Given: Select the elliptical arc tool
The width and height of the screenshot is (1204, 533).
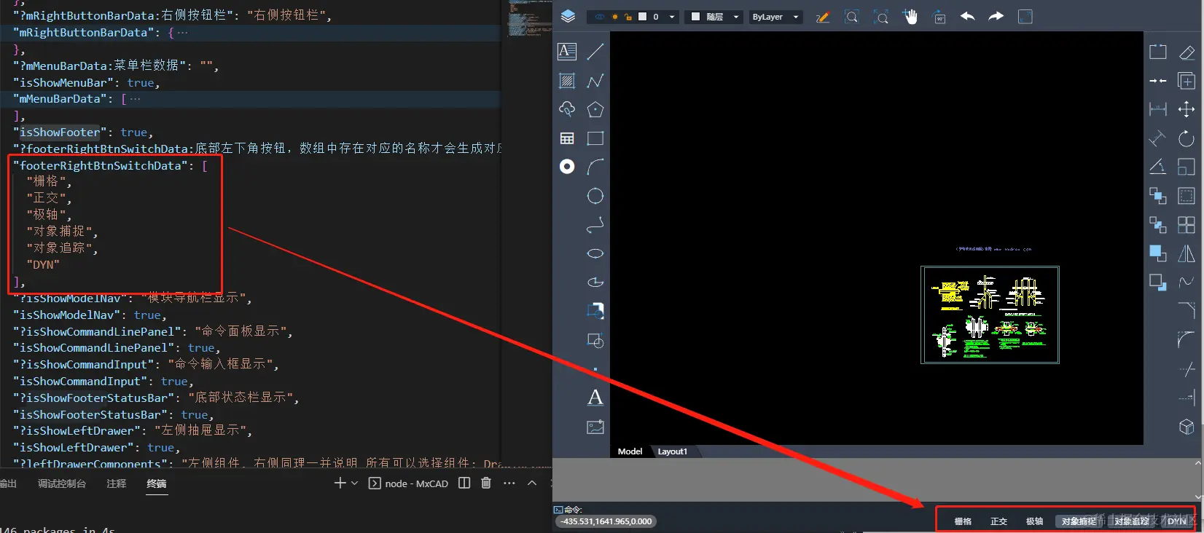Looking at the screenshot, I should [595, 282].
